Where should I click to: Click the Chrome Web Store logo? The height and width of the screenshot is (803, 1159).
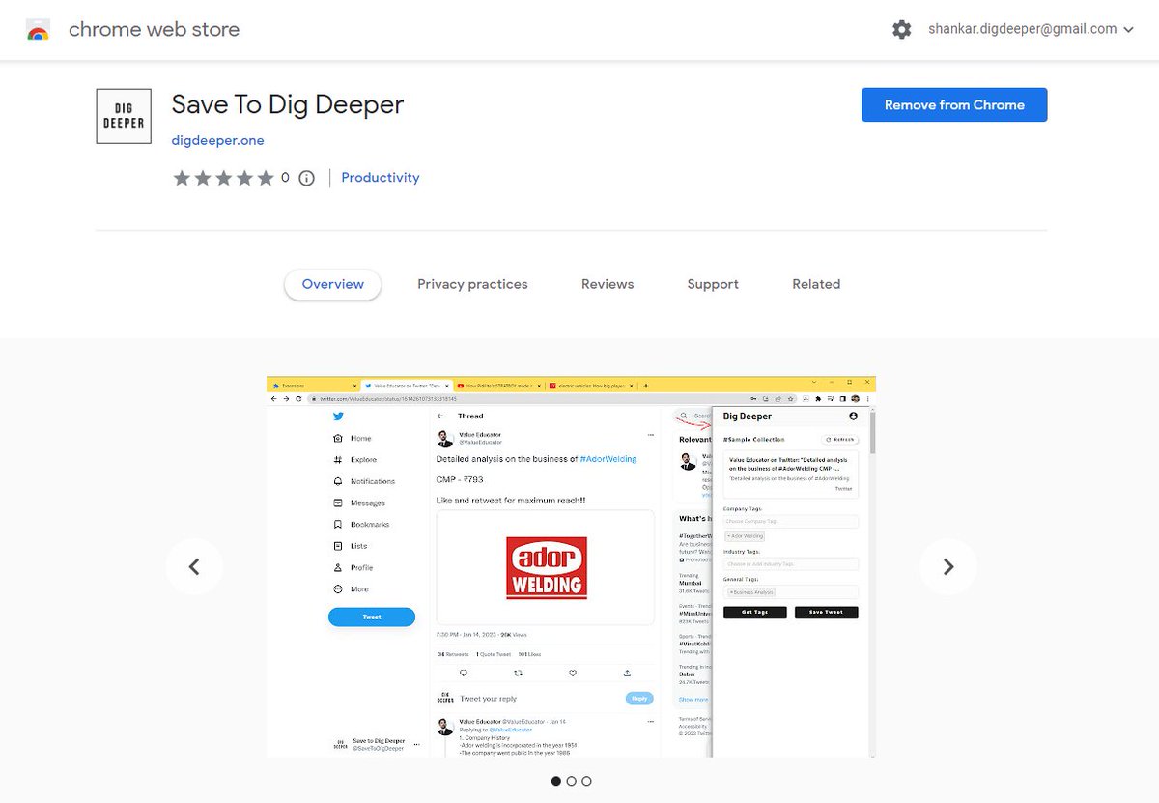tap(39, 29)
